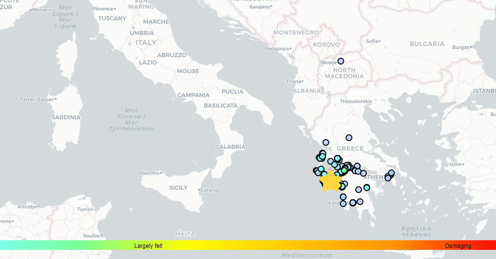Viewport: 496px width, 259px height.
Task: Click the Tirana city label in Albania
Action: [x=294, y=81]
